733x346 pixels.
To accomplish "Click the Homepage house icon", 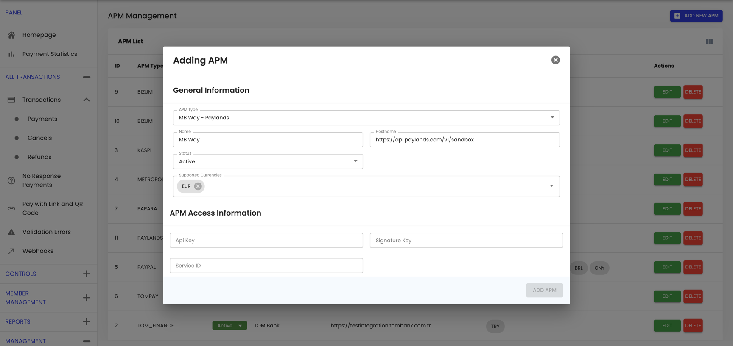I will (x=11, y=35).
